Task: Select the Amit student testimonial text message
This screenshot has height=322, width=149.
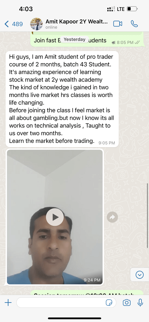Action: click(62, 99)
